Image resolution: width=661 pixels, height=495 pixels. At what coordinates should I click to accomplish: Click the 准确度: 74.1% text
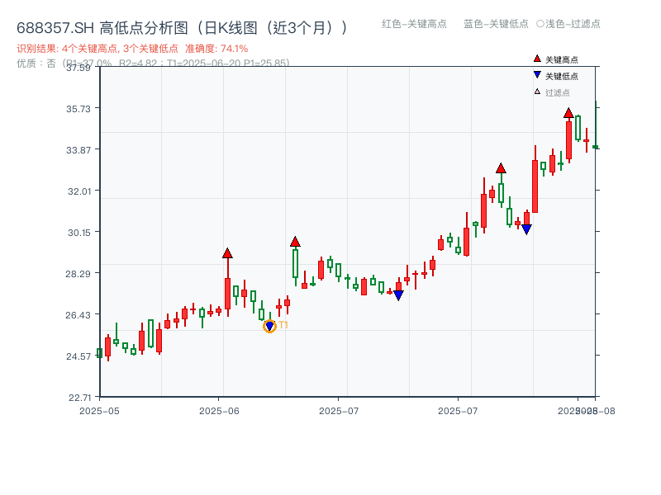coord(219,49)
